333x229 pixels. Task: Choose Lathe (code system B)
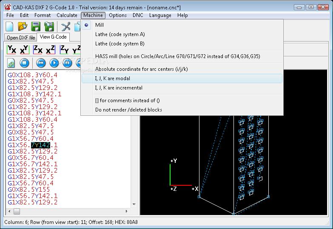(182, 44)
